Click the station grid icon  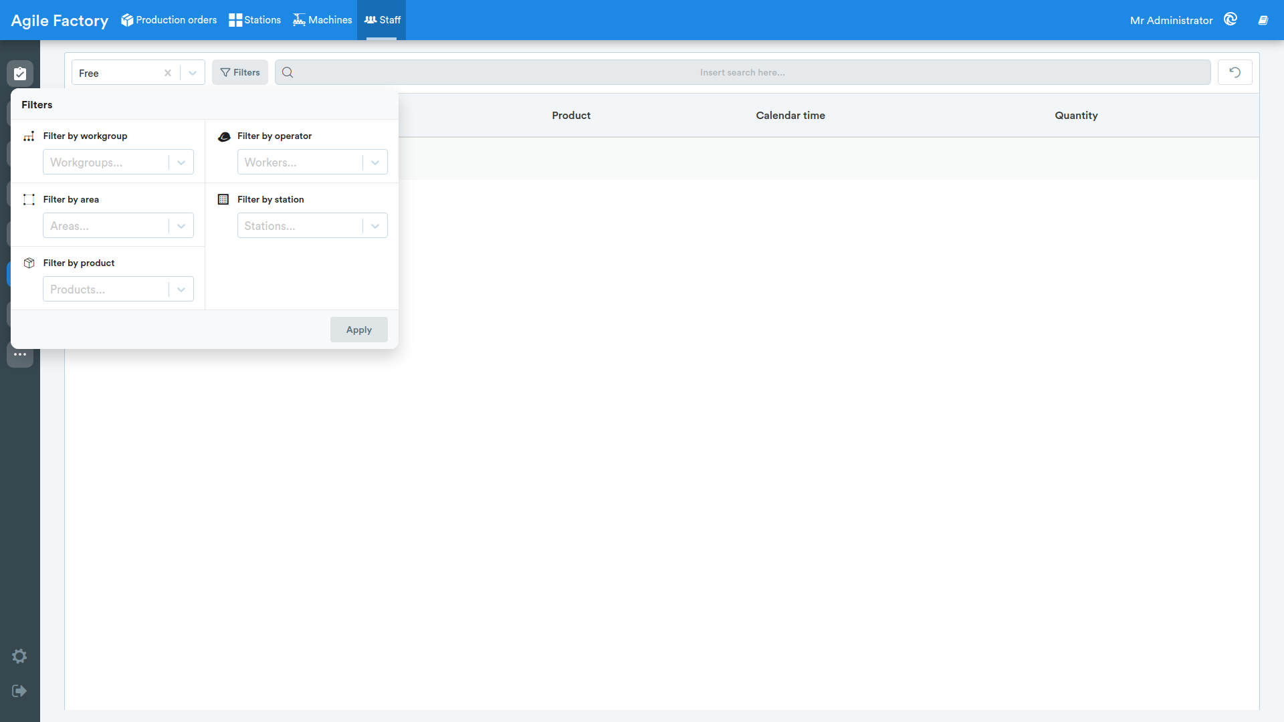pos(223,199)
